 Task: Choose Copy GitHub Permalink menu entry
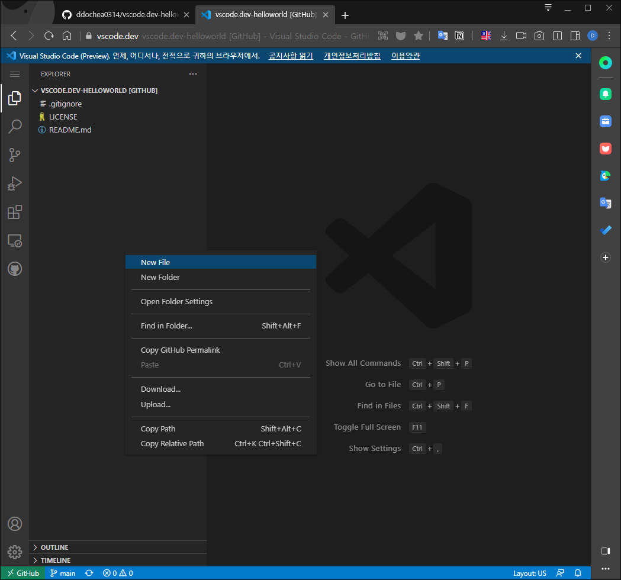(221, 350)
